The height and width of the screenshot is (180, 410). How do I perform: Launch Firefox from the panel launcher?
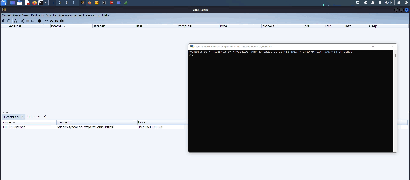pyautogui.click(x=34, y=3)
